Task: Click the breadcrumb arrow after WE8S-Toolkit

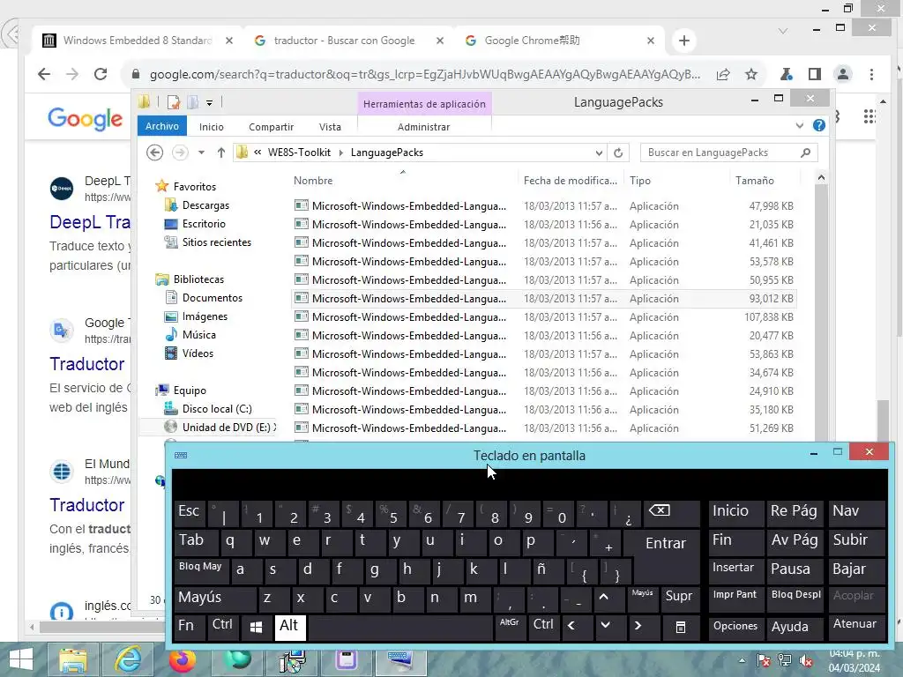Action: point(341,153)
